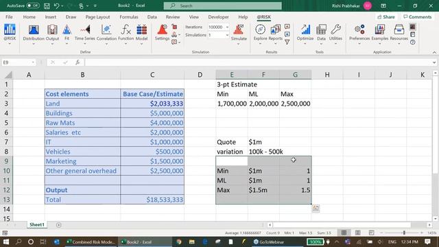439x247 pixels.
Task: Switch to the Developer tab
Action: [218, 16]
